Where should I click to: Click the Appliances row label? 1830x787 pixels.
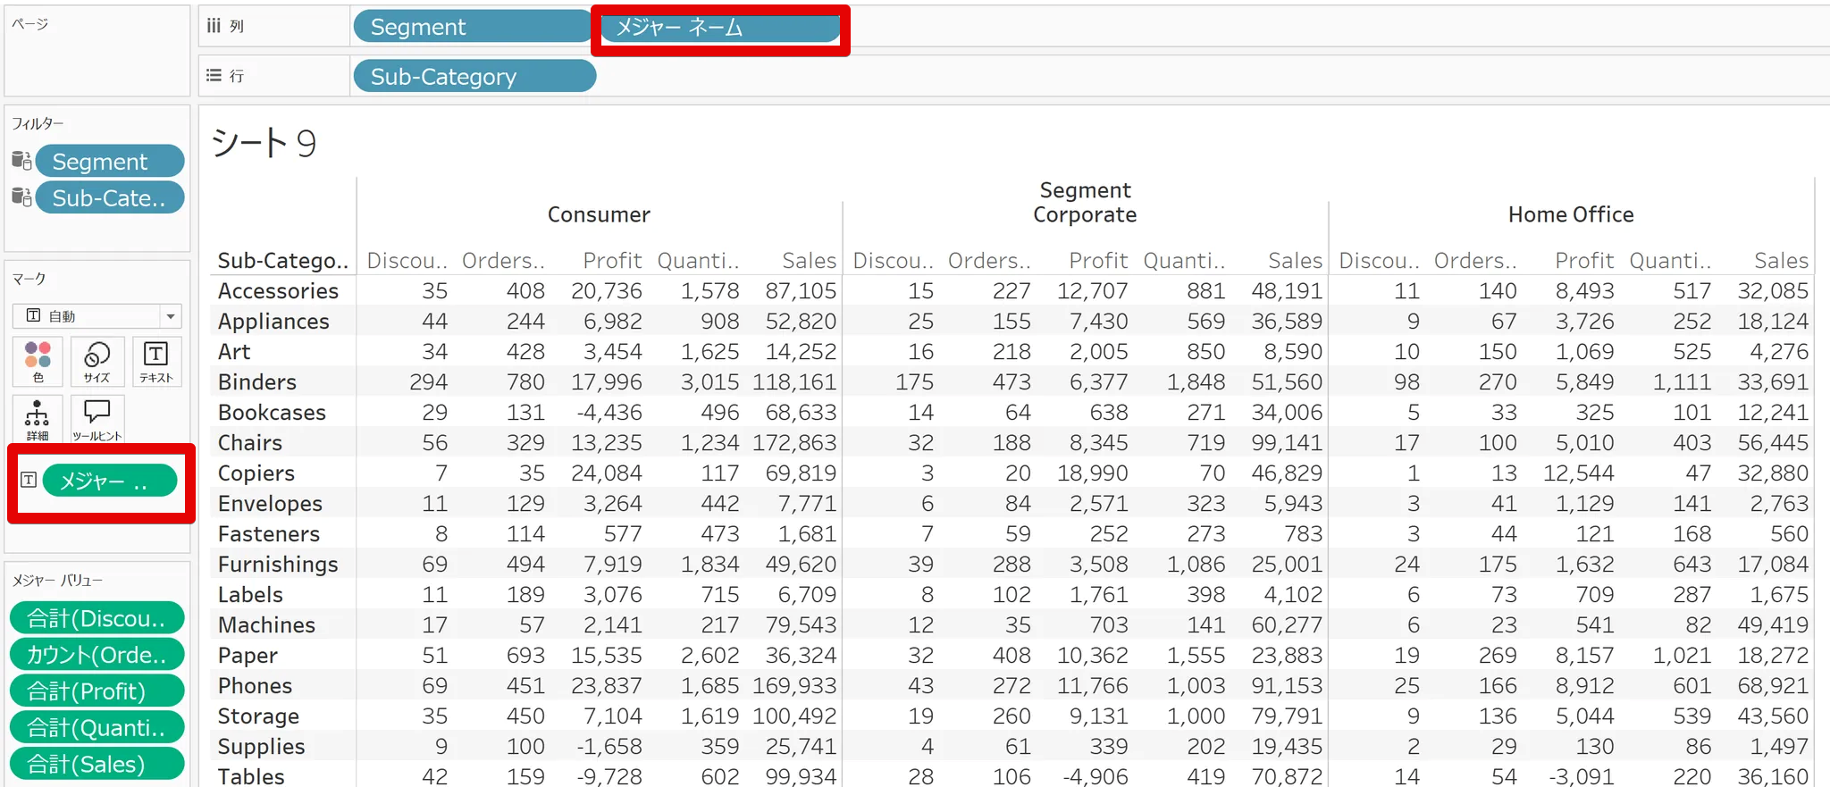point(273,322)
